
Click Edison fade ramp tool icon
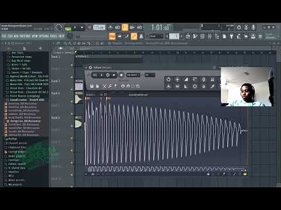(x=186, y=79)
